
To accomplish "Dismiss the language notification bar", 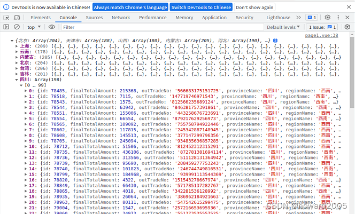I will 349,7.
